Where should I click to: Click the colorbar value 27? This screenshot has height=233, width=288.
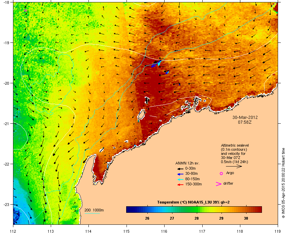pyautogui.click(x=172, y=218)
